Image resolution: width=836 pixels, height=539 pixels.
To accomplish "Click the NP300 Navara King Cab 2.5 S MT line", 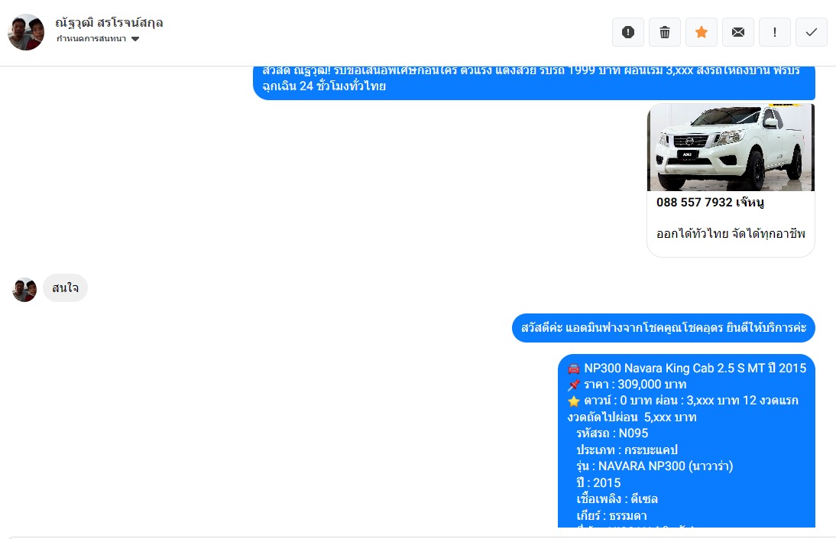I will (687, 369).
